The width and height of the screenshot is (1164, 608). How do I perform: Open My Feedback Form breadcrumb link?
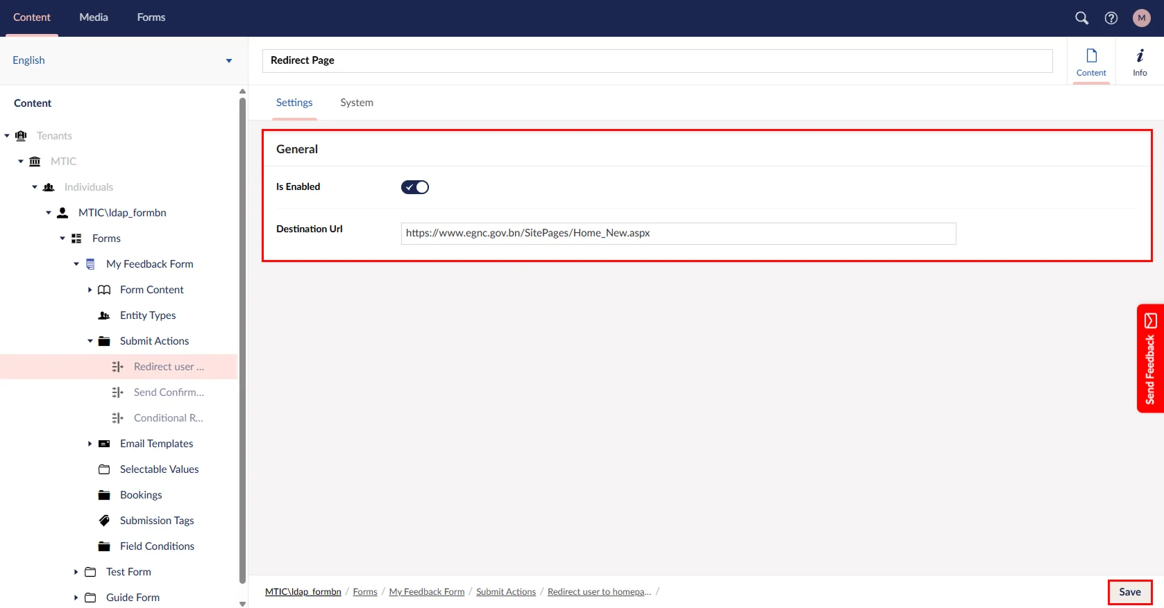tap(426, 592)
